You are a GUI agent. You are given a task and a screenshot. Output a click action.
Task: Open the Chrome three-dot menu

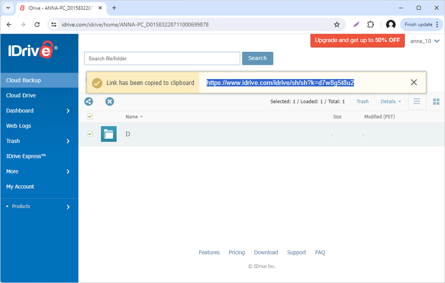pyautogui.click(x=438, y=24)
